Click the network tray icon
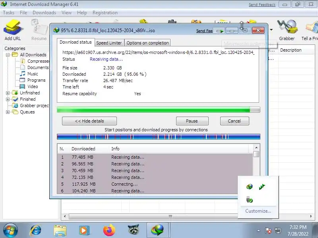 277,230
